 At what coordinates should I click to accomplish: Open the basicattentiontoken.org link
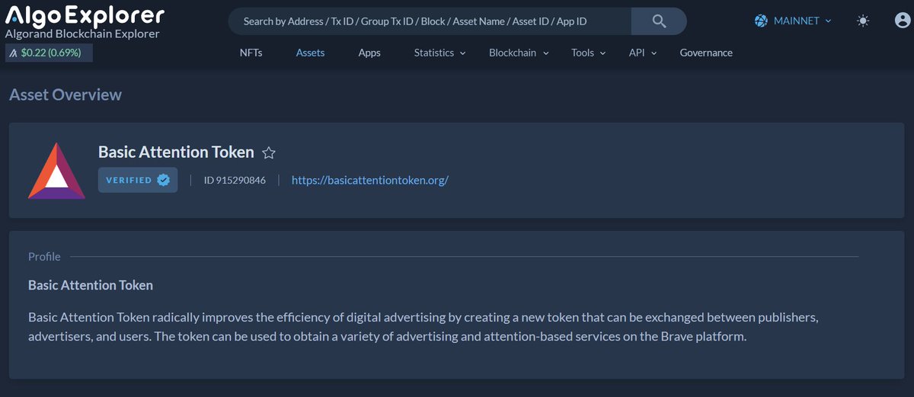370,181
